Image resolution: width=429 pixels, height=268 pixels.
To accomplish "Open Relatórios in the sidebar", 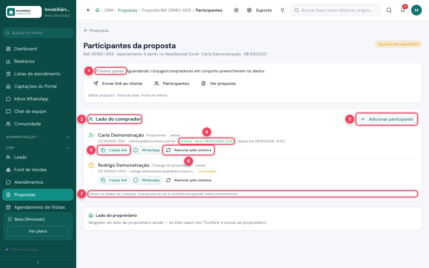I will click(x=38, y=61).
